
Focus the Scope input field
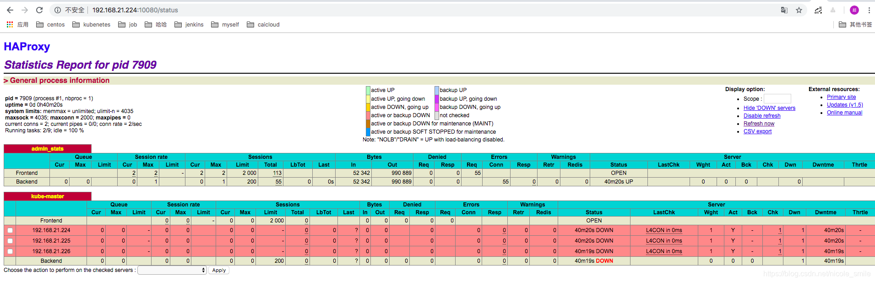(777, 99)
